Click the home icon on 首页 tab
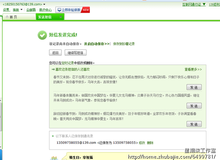 (7, 17)
